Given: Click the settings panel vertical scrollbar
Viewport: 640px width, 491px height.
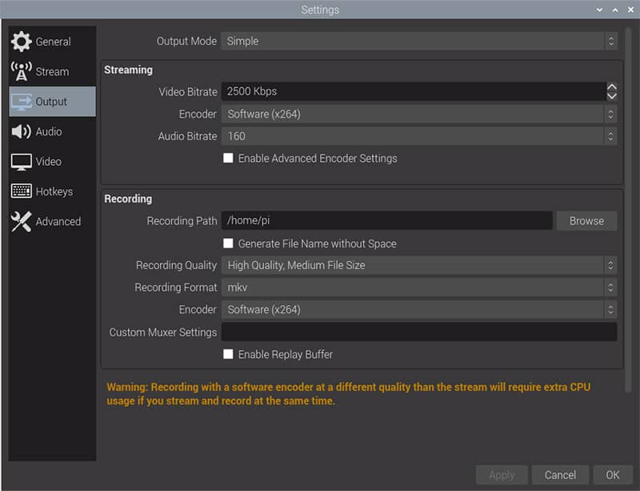Looking at the screenshot, I should click(x=628, y=210).
